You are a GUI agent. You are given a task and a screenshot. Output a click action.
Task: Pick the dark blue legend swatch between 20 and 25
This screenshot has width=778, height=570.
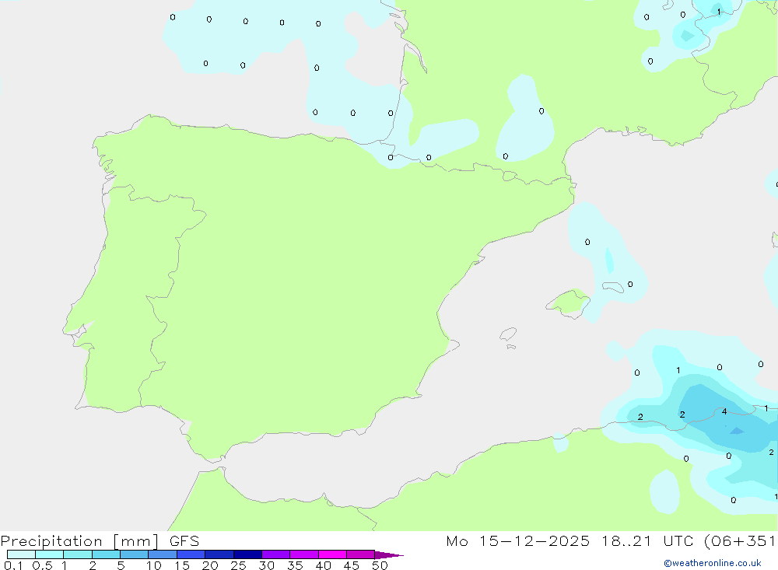coord(219,554)
